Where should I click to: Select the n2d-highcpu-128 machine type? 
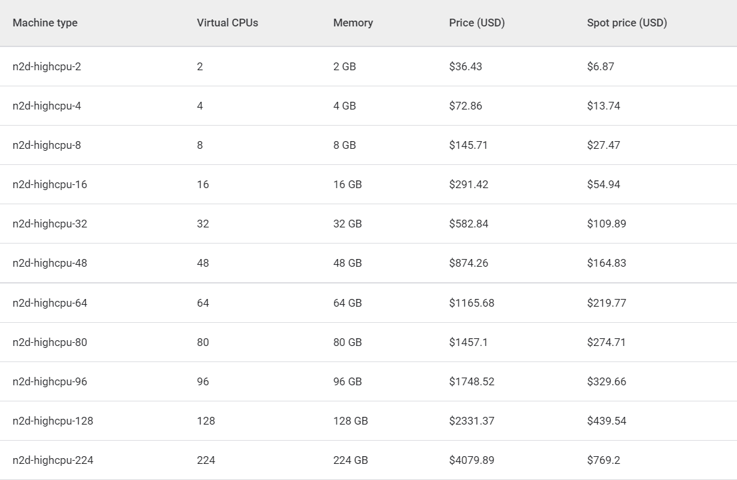pyautogui.click(x=53, y=421)
